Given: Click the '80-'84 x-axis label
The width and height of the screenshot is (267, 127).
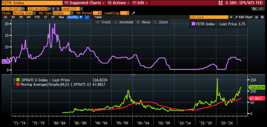Looking at the screenshot, I should (x=59, y=123).
